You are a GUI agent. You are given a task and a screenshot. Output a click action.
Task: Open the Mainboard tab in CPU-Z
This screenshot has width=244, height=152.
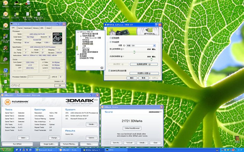pos(28,28)
